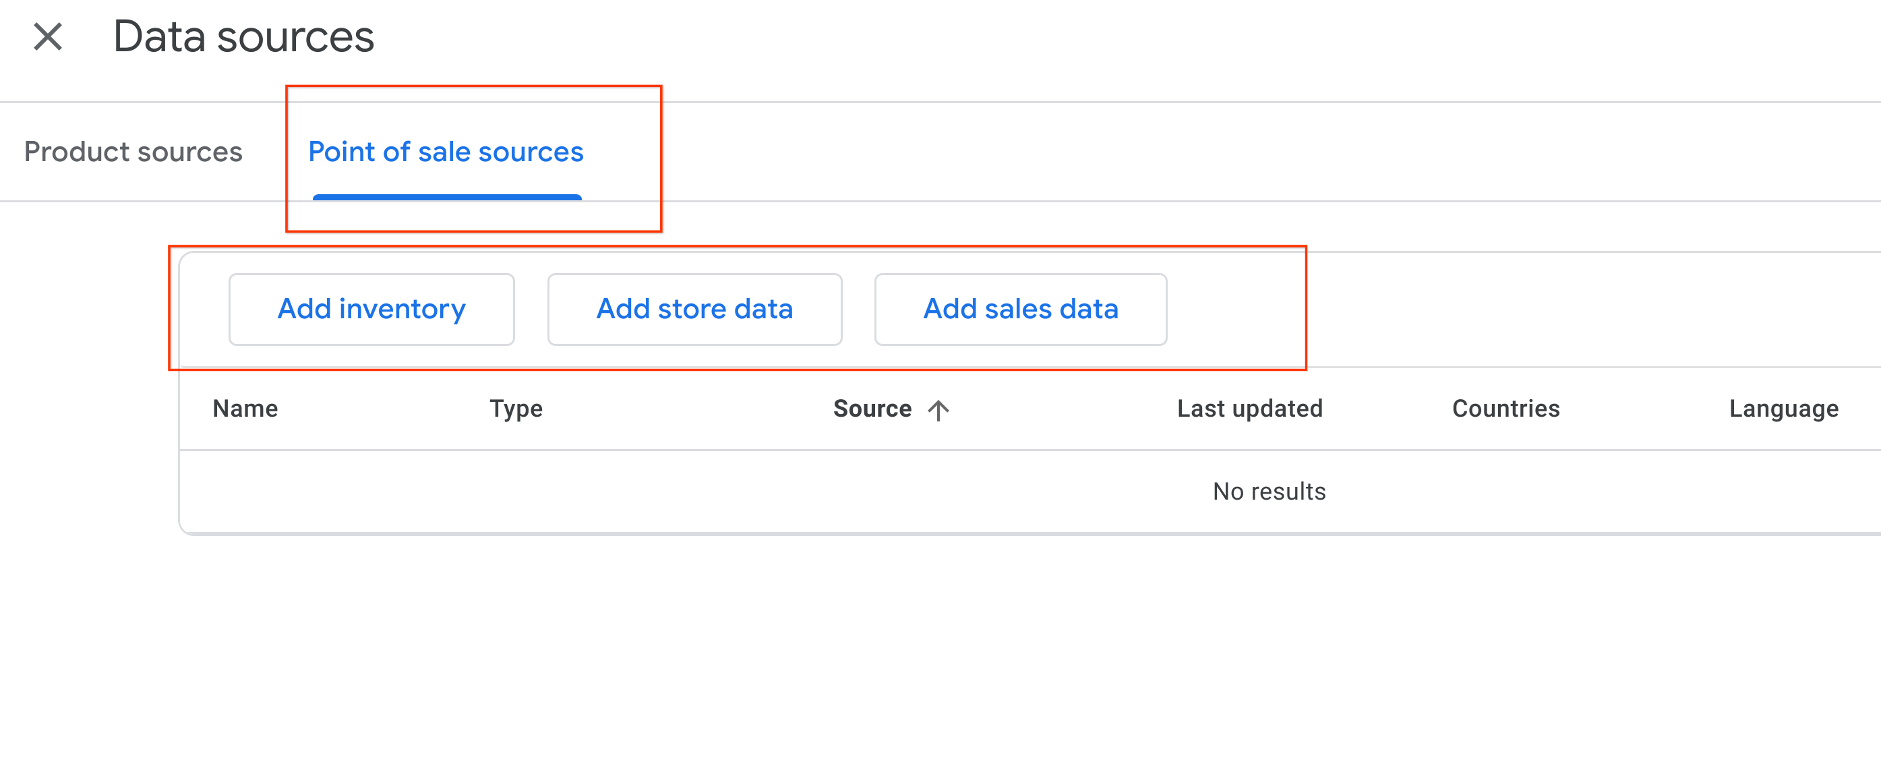Select the Point of sale sources label text
1881x766 pixels.
pos(447,152)
